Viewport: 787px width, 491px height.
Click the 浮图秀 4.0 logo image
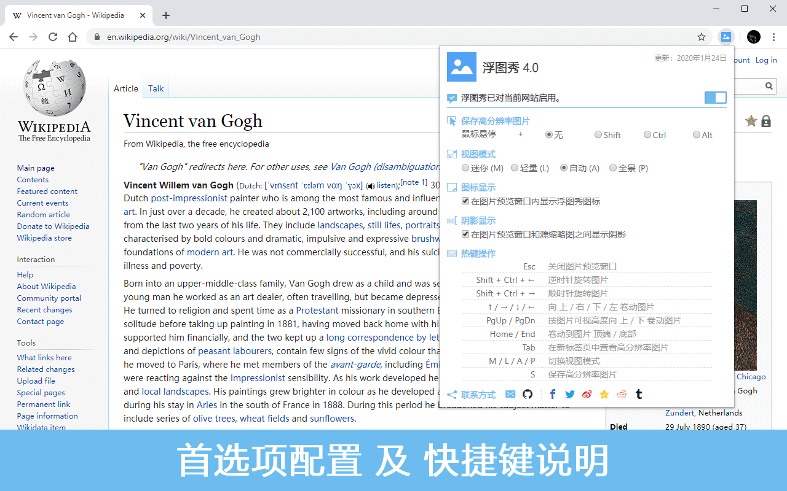(x=462, y=67)
